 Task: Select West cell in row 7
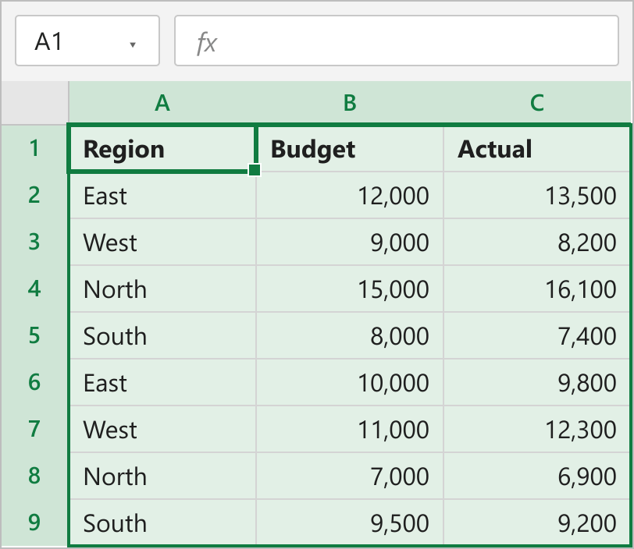point(163,429)
